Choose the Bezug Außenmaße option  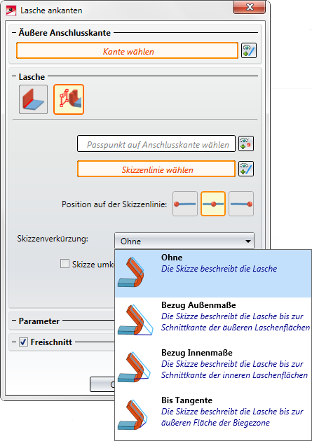[213, 321]
